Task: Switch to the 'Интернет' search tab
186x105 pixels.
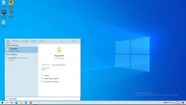Action: click(34, 41)
